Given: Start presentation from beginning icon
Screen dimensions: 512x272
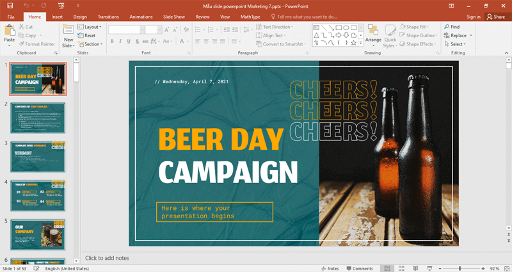Looking at the screenshot, I should 61,6.
